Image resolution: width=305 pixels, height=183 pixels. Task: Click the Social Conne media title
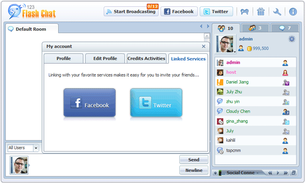[240, 173]
